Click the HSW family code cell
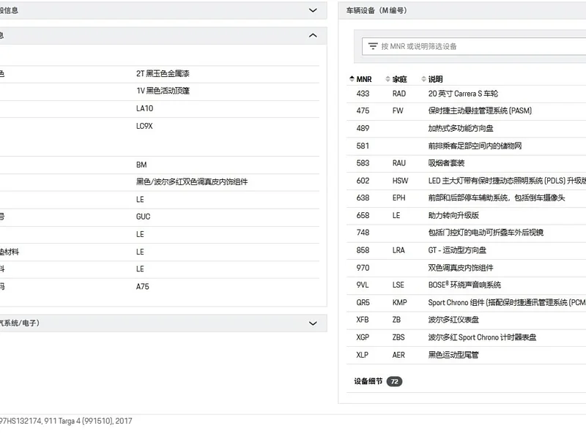 coord(400,181)
